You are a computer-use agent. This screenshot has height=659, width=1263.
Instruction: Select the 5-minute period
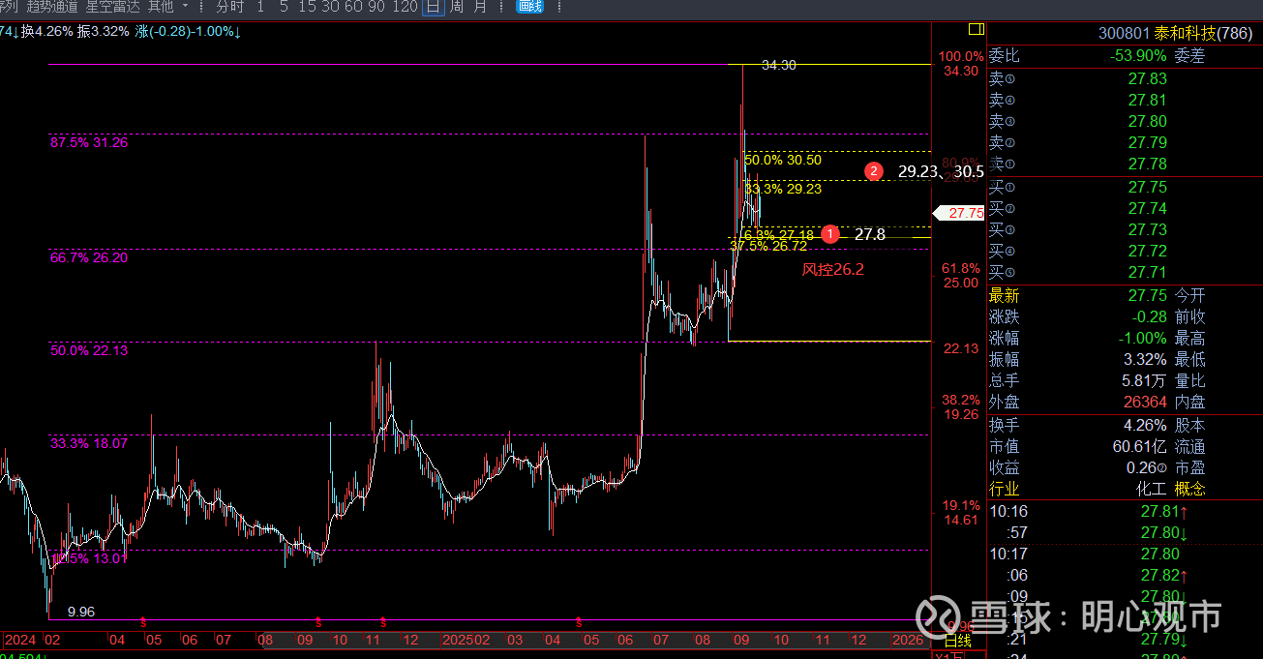coord(284,7)
